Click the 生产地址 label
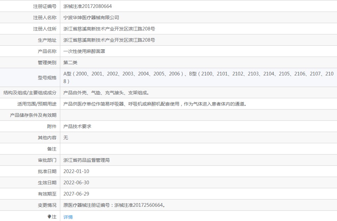This screenshot has height=221, width=337. coord(47,40)
